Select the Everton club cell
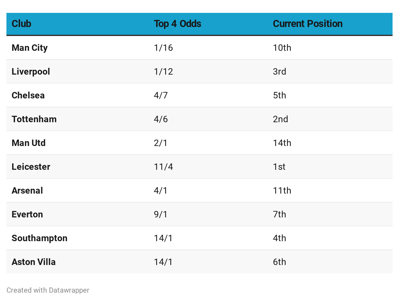 [x=27, y=214]
